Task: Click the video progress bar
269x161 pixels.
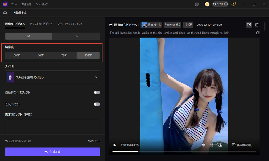Action: pos(184,151)
